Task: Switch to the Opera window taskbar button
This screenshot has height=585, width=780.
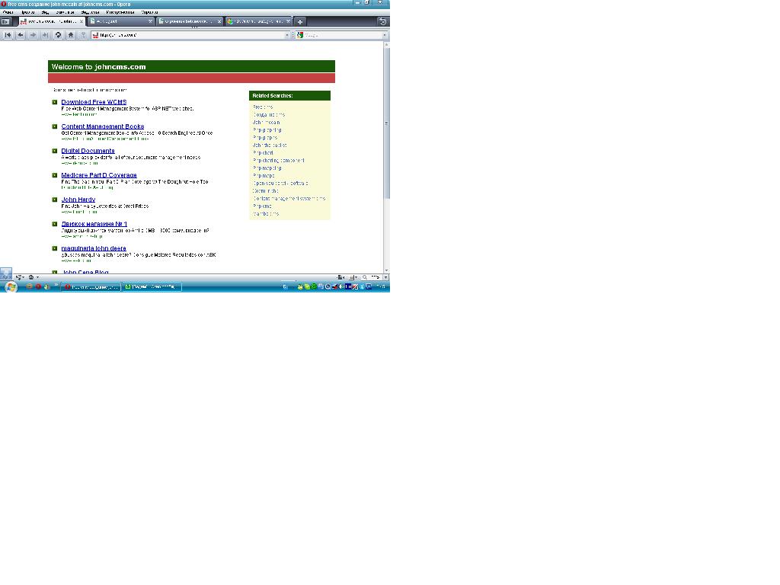Action: coord(91,287)
